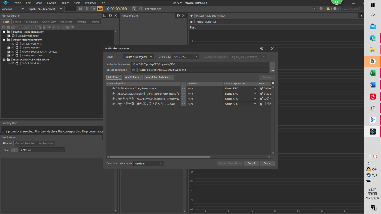Viewport: 381px width, 214px height.
Task: Browse for Audio file destination path
Action: 273,64
